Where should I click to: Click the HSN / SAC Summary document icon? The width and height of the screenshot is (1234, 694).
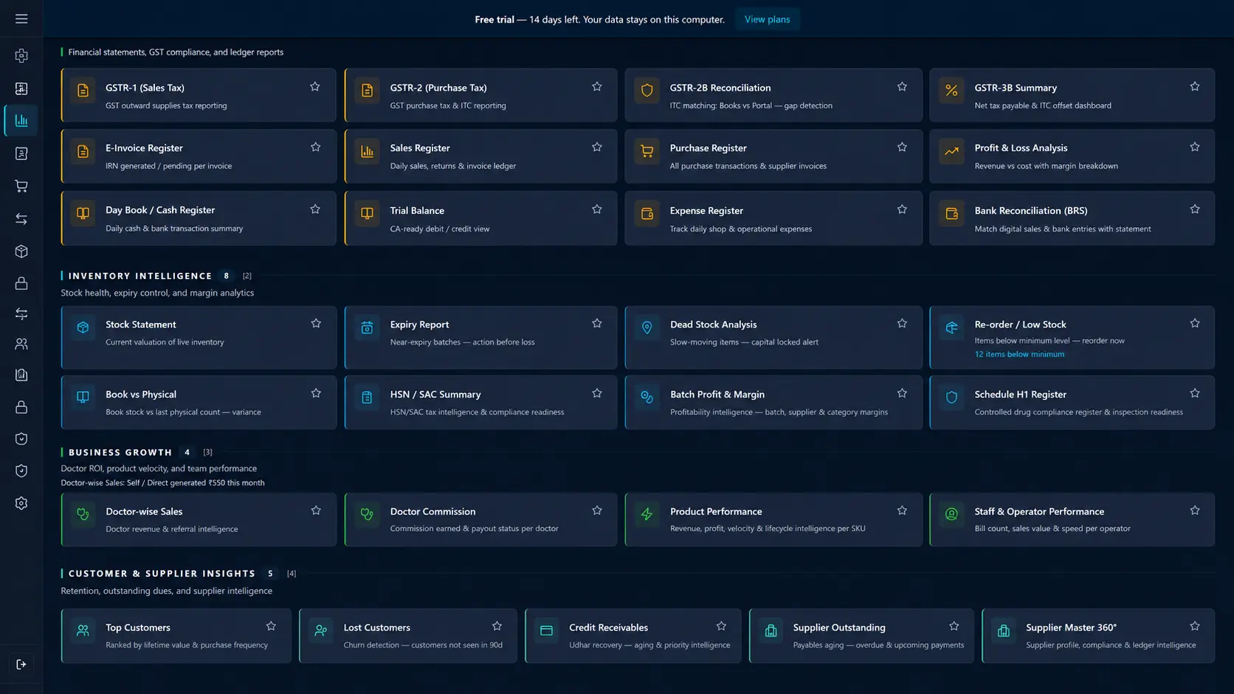click(367, 398)
